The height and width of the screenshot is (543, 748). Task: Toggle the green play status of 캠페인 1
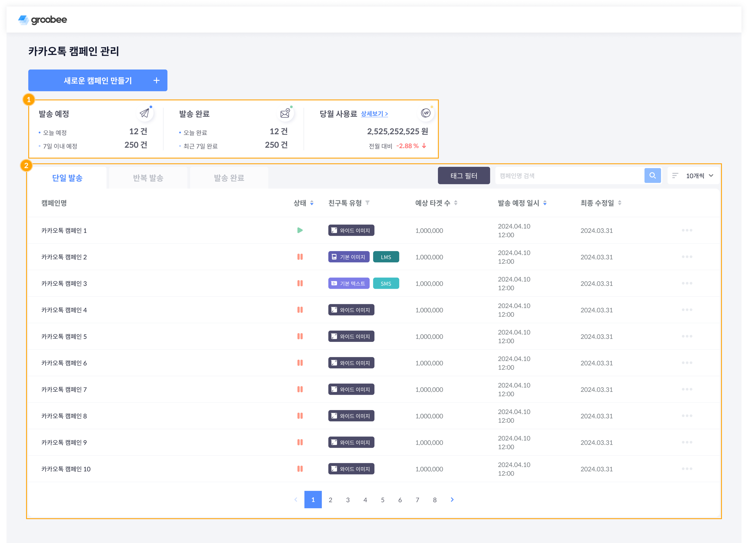click(x=300, y=230)
